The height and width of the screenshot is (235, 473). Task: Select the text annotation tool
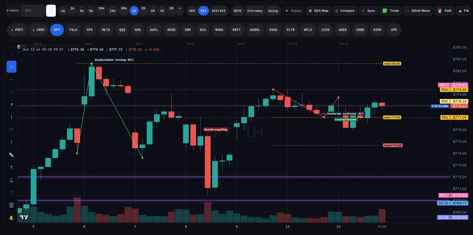click(x=11, y=167)
